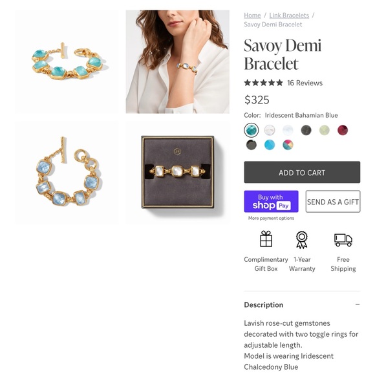The width and height of the screenshot is (375, 375).
Task: Click the Complimentary Gift Box icon
Action: 266,239
